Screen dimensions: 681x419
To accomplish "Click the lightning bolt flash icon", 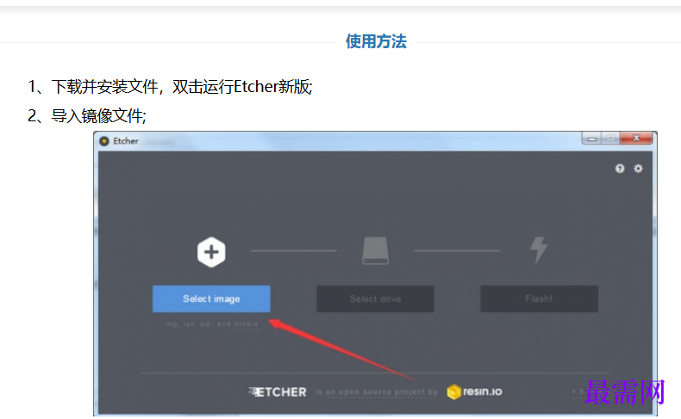I will (539, 250).
